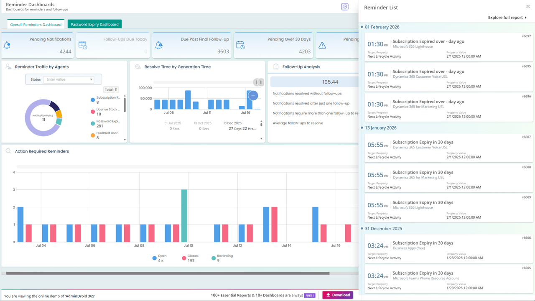Click the warning triangle icon on the Pending card
Image resolution: width=535 pixels, height=301 pixels.
click(322, 46)
